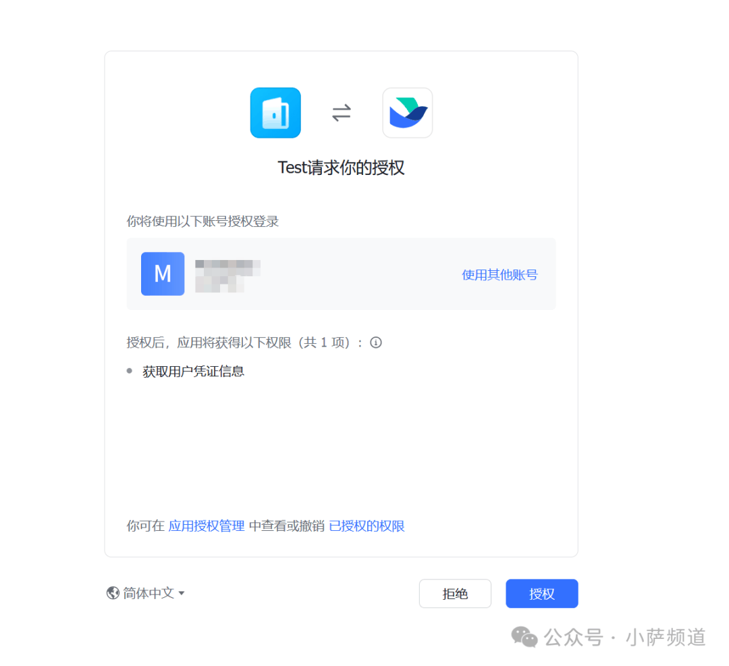Open the 已授权的权限 link
The width and height of the screenshot is (729, 666).
click(x=367, y=526)
